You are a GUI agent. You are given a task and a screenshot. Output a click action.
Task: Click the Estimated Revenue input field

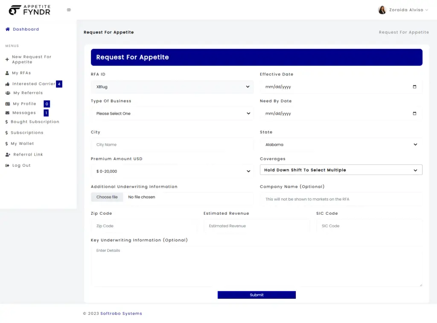[x=256, y=226]
